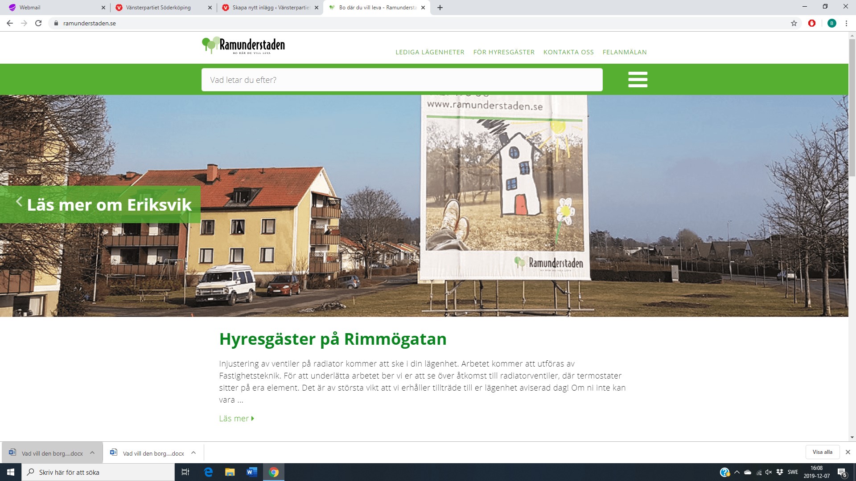Click the Ramunderstaden logo

243,45
